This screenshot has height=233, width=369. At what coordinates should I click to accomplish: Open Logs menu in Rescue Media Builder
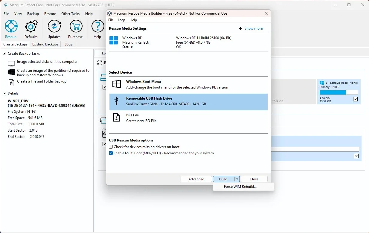122,20
